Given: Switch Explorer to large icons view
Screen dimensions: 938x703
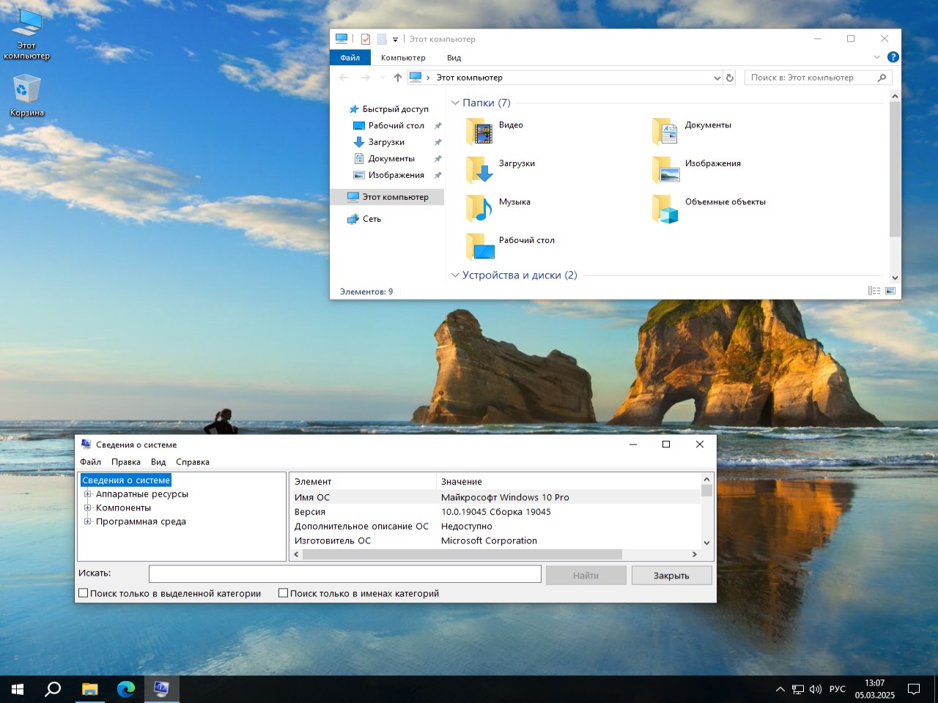Looking at the screenshot, I should click(x=890, y=291).
